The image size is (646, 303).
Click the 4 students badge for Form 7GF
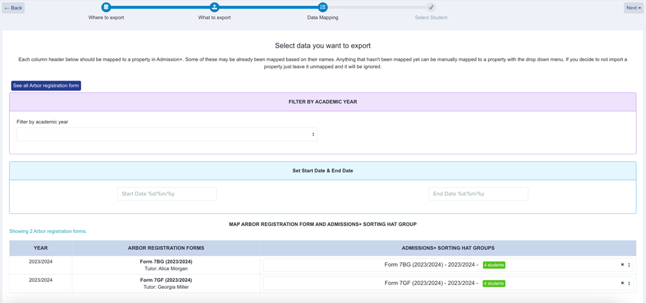pos(494,283)
